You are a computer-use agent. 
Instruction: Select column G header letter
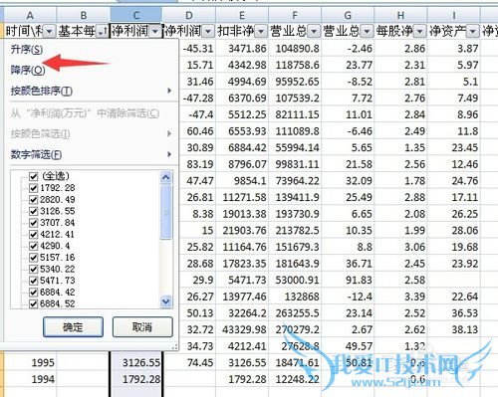coord(348,15)
